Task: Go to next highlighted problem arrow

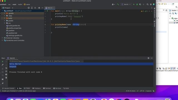Action: [x=152, y=11]
